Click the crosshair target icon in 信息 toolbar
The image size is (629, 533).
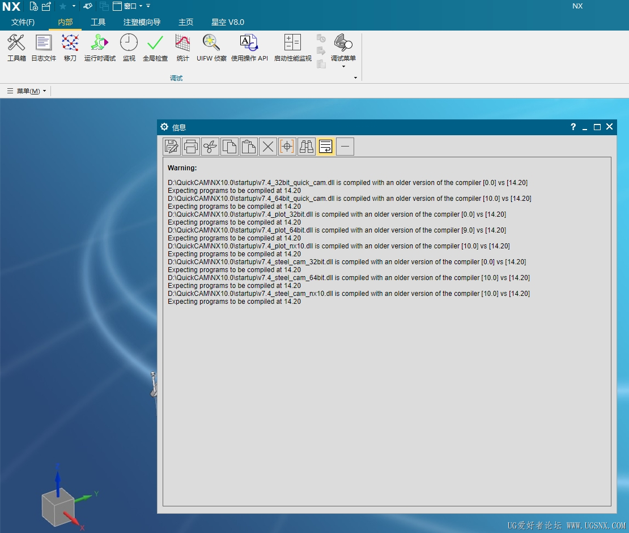coord(287,147)
